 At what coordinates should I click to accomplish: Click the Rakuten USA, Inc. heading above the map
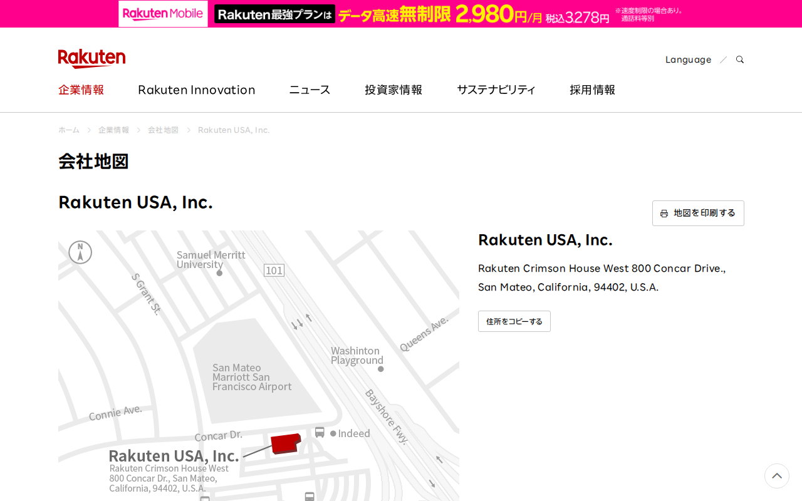pyautogui.click(x=135, y=202)
